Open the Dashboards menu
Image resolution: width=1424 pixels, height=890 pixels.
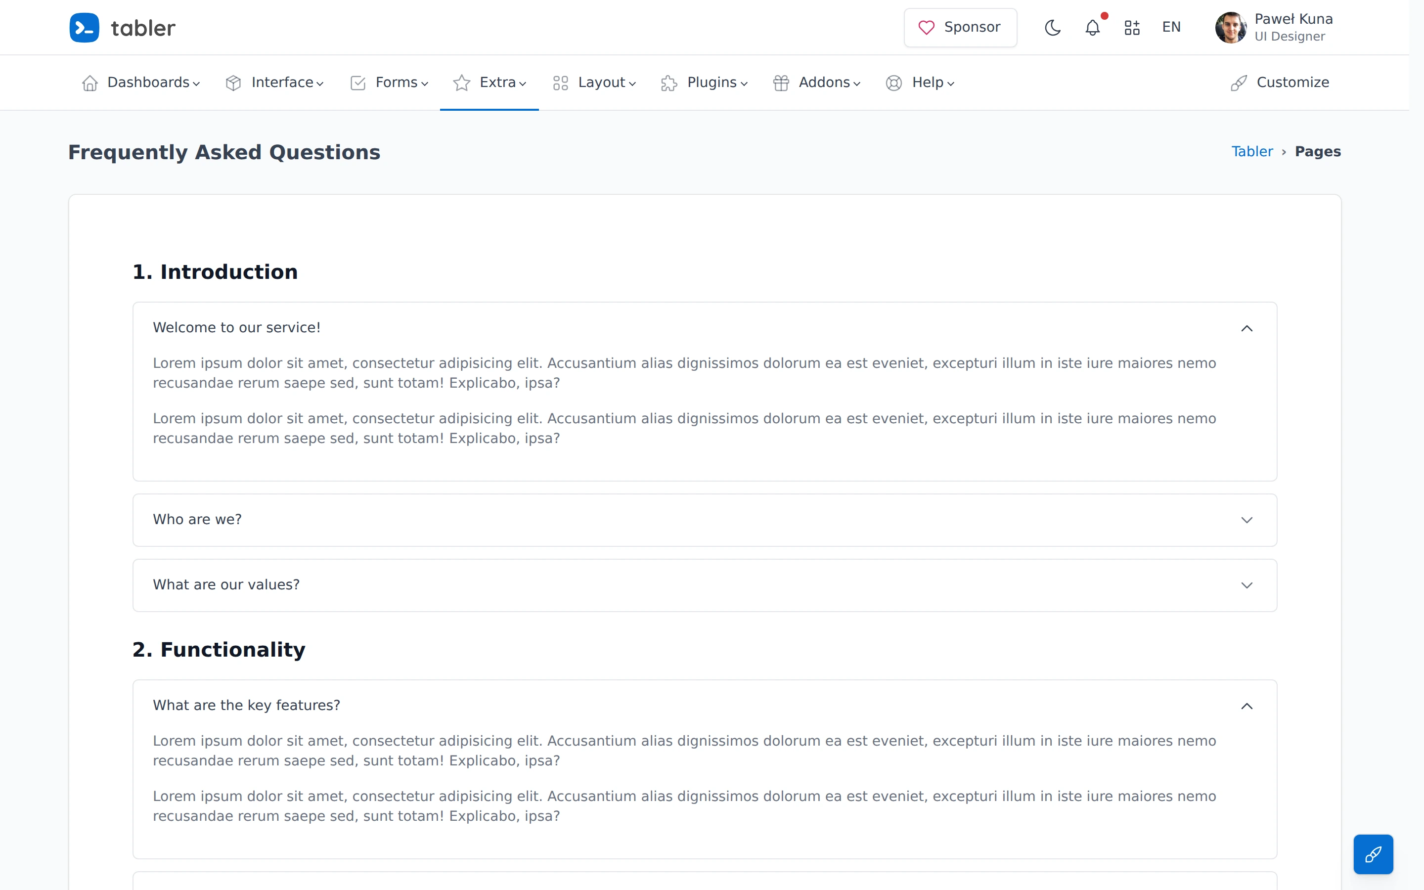(x=141, y=83)
